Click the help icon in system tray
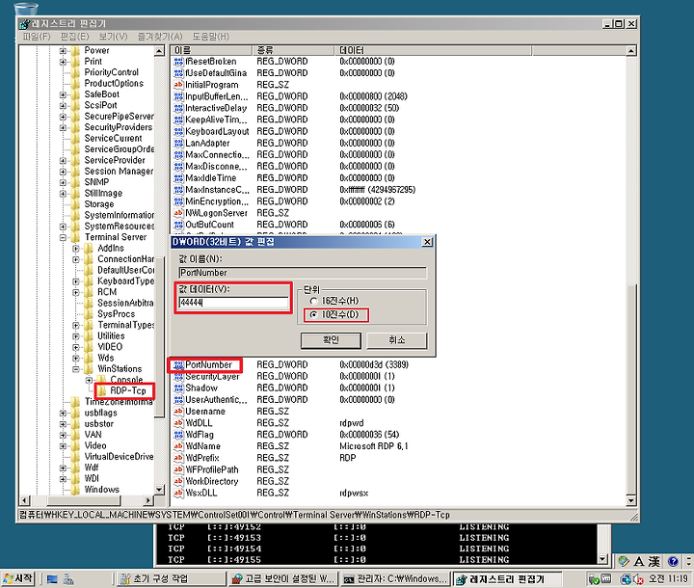This screenshot has height=588, width=694. [x=673, y=561]
